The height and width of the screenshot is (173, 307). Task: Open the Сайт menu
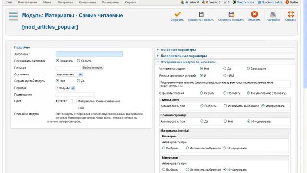pos(9,2)
